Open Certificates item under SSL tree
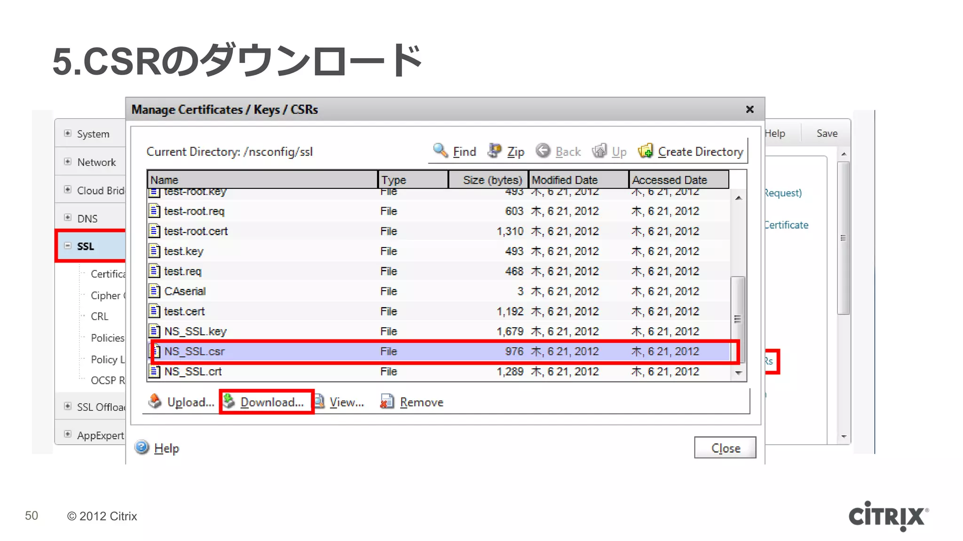Viewport: 963px width, 541px height. point(108,274)
